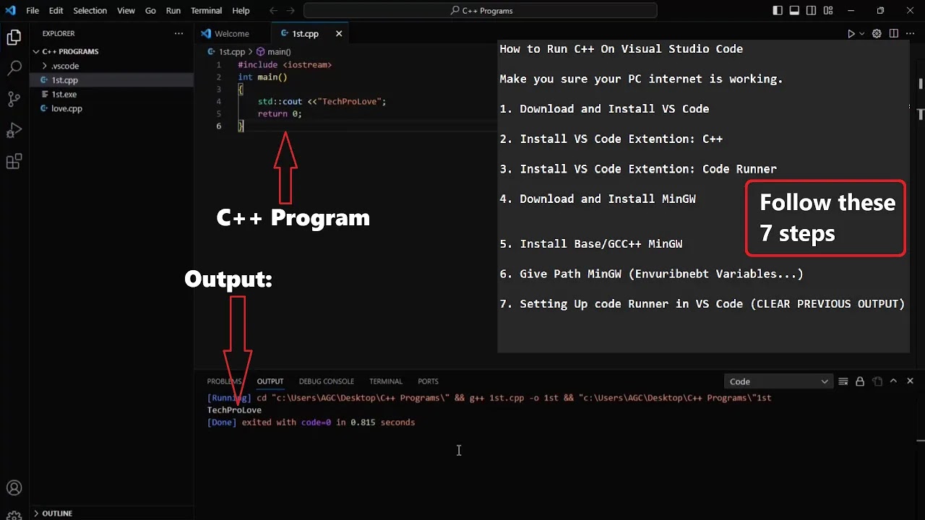Screen dimensions: 925x520
Task: Open the Edit menu
Action: (56, 11)
